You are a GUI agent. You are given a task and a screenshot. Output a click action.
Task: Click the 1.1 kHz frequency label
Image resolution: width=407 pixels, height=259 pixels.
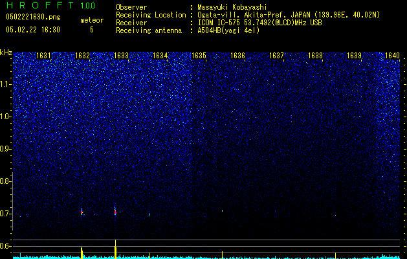coord(5,84)
